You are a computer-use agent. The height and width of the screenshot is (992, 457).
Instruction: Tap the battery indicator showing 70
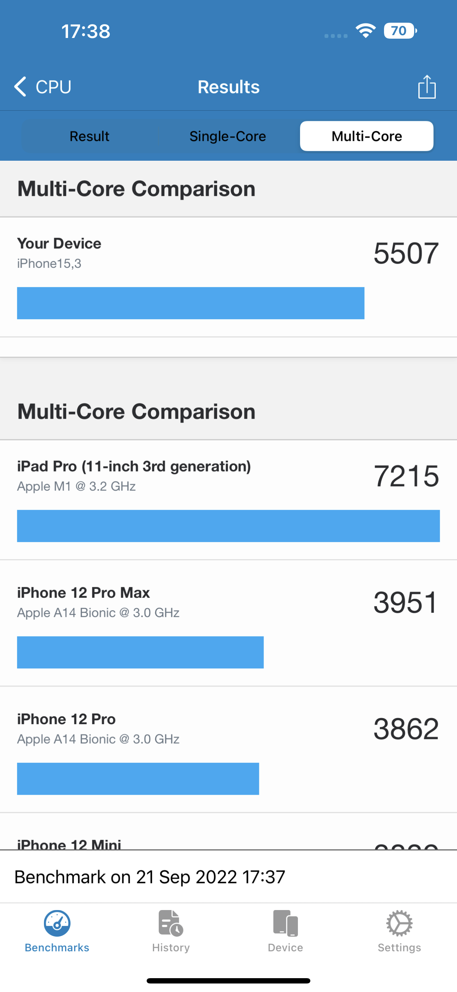pos(400,31)
